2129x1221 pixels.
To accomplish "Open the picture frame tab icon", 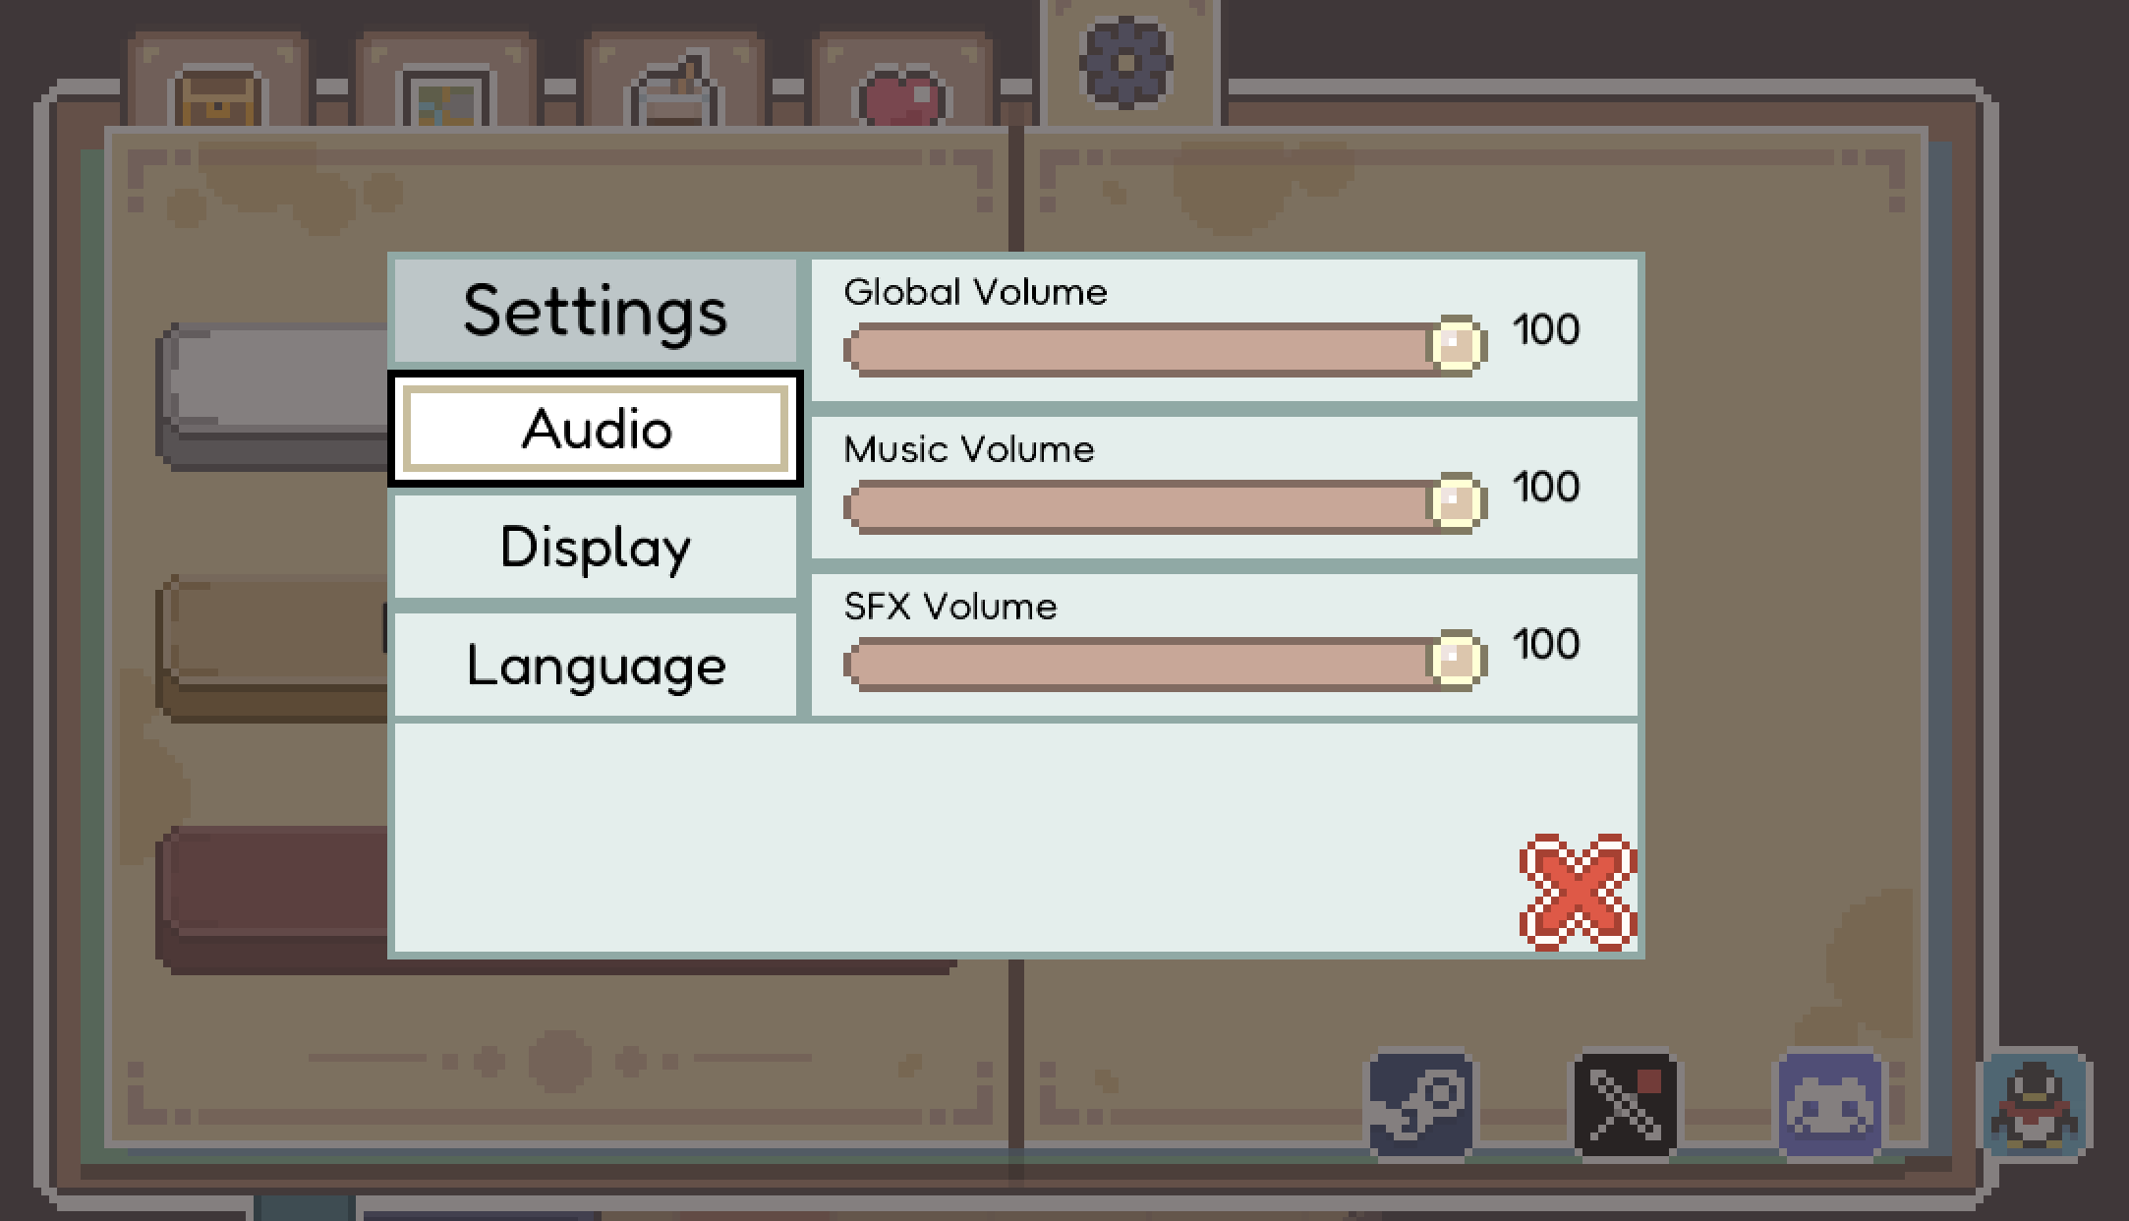I will click(445, 96).
